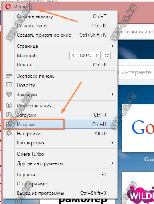Open Другие инструменты menu entry

point(61,163)
